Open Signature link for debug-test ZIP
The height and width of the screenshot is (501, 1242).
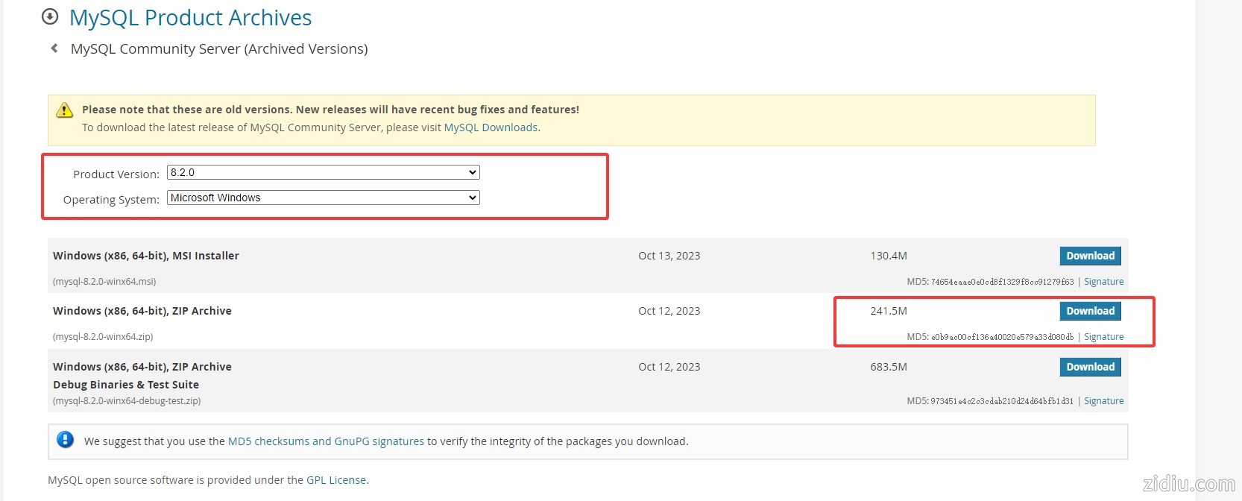pyautogui.click(x=1103, y=401)
